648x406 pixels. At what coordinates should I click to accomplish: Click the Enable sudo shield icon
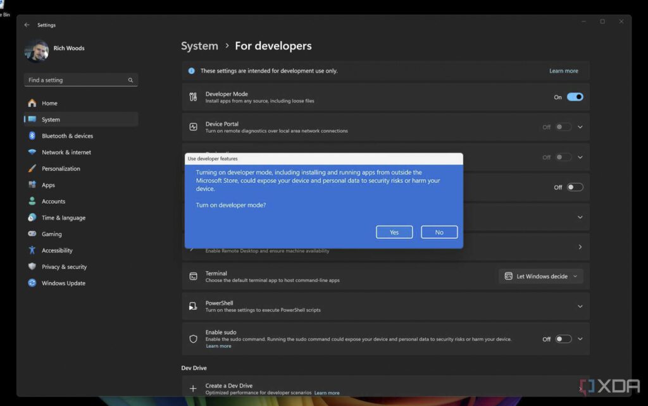[193, 339]
